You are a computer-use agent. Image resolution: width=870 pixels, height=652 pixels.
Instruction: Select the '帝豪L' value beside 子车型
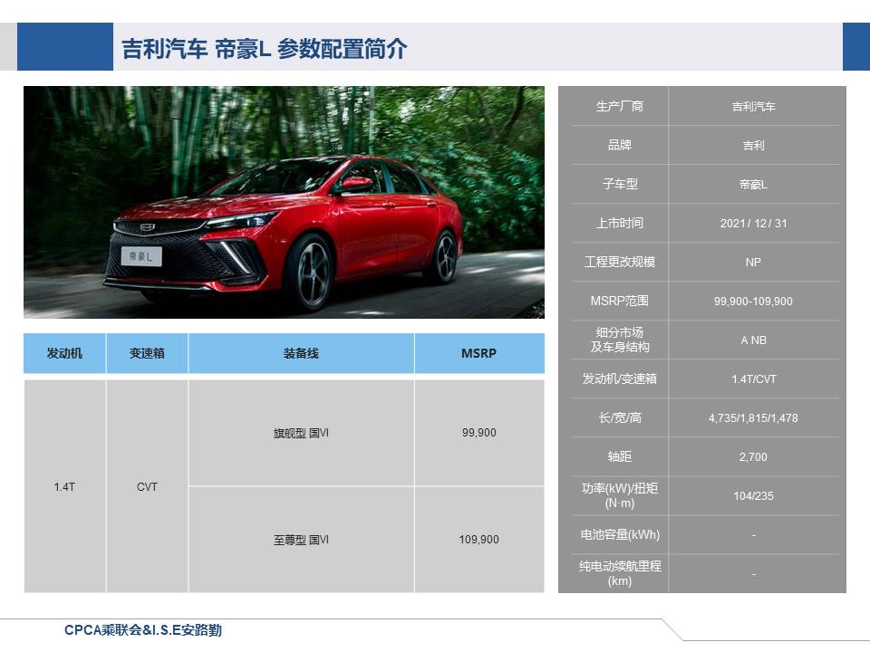click(x=753, y=184)
